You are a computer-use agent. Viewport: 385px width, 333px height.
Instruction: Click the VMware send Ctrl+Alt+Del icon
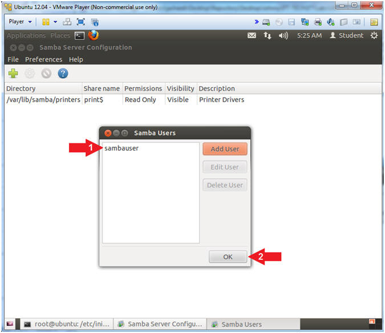(x=67, y=22)
